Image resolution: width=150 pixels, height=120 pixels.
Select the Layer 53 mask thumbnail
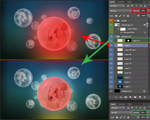coord(128,41)
